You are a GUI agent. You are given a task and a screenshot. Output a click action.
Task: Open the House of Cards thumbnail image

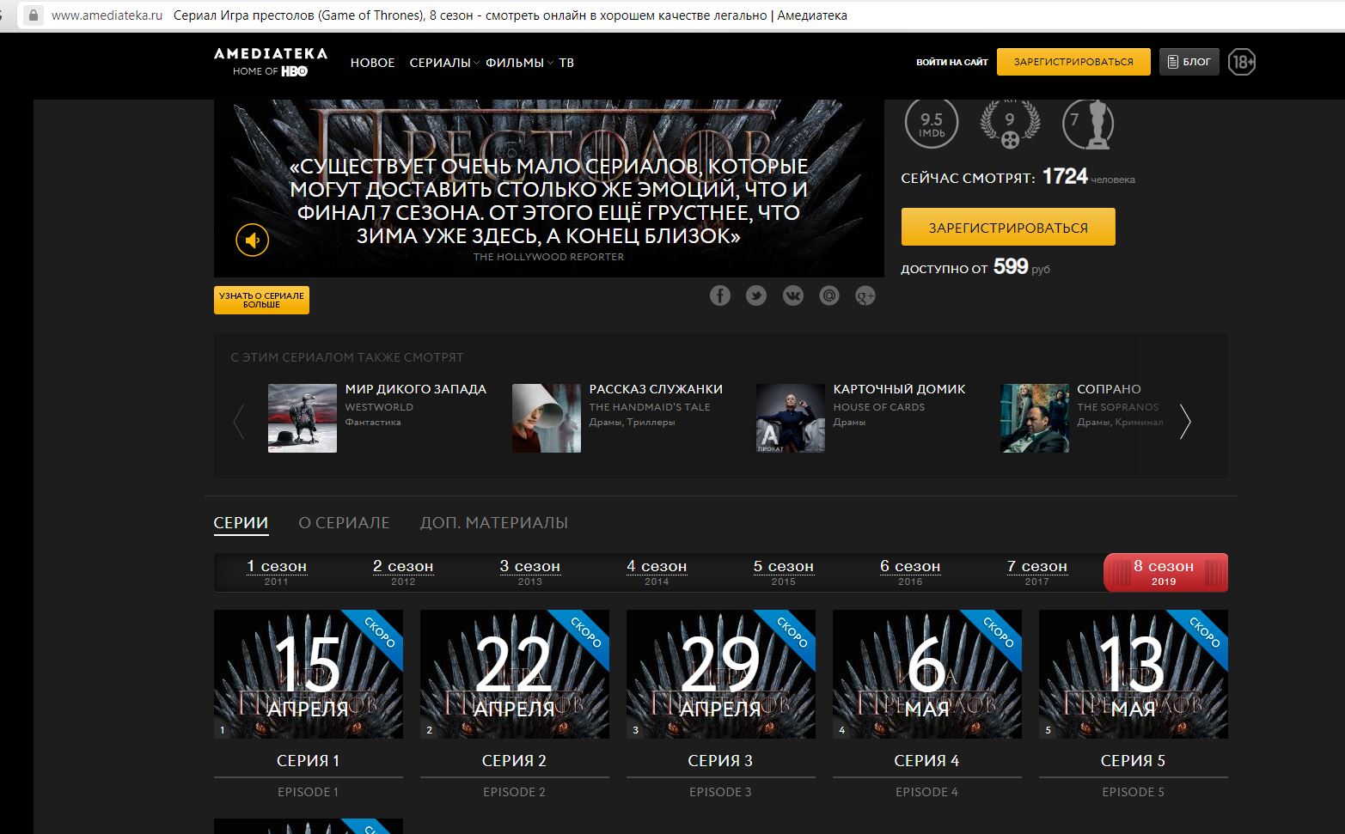(x=791, y=418)
